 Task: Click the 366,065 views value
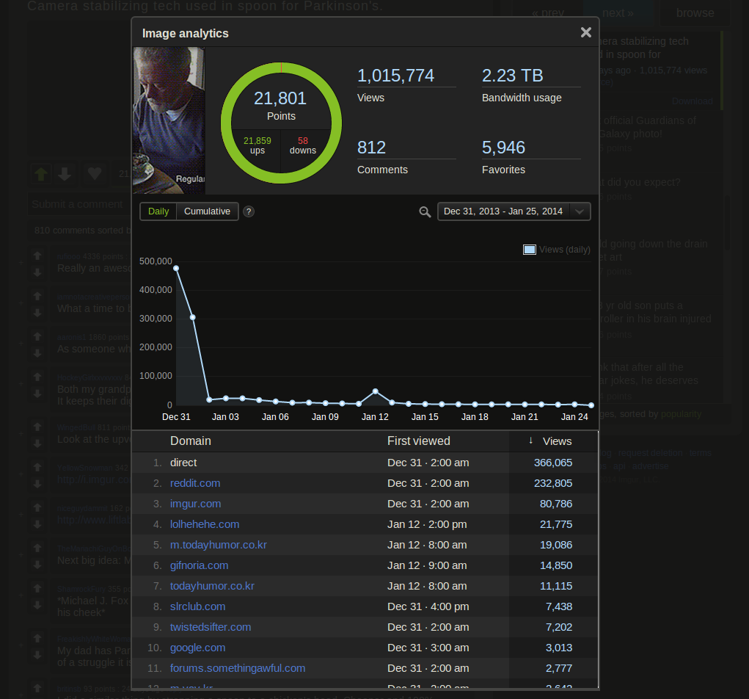click(x=552, y=463)
